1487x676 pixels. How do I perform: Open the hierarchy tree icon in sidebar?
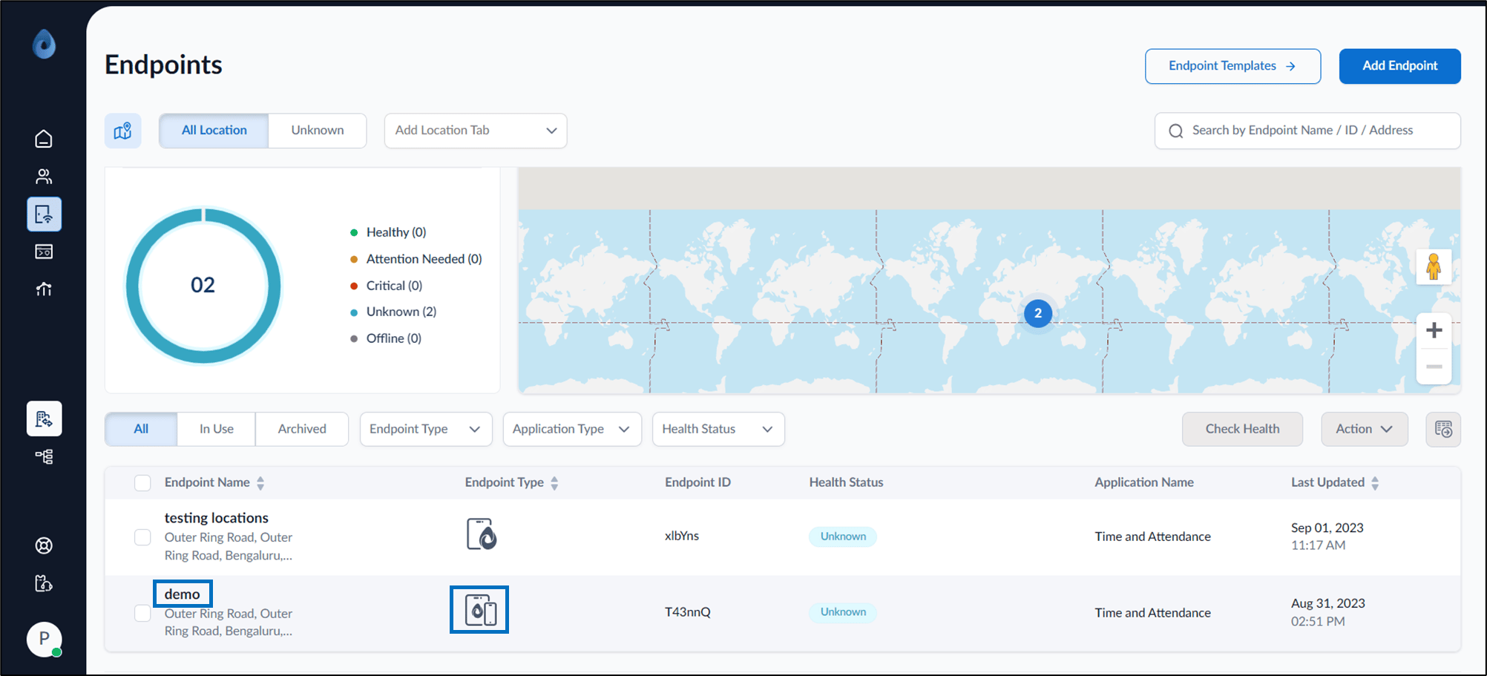click(x=44, y=456)
